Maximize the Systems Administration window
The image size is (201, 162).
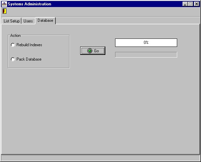(x=190, y=4)
